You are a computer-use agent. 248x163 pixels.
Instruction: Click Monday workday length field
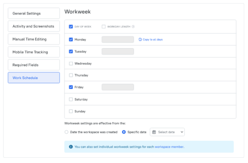118,40
